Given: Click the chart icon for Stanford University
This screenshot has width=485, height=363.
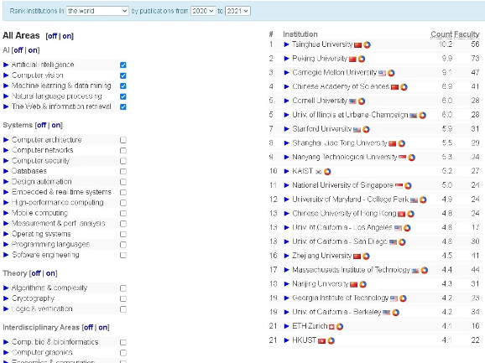Looking at the screenshot, I should click(x=366, y=129).
